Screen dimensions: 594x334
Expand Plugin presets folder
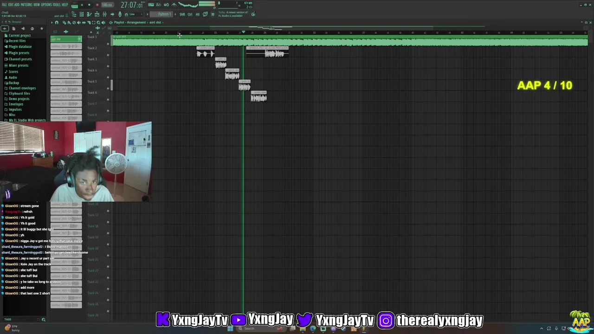[19, 53]
